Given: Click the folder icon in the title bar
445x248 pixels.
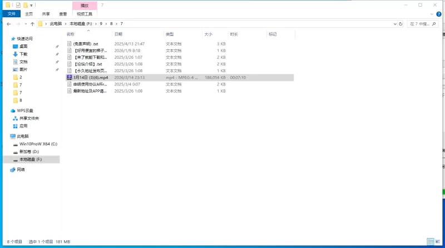Looking at the screenshot, I should point(8,5).
